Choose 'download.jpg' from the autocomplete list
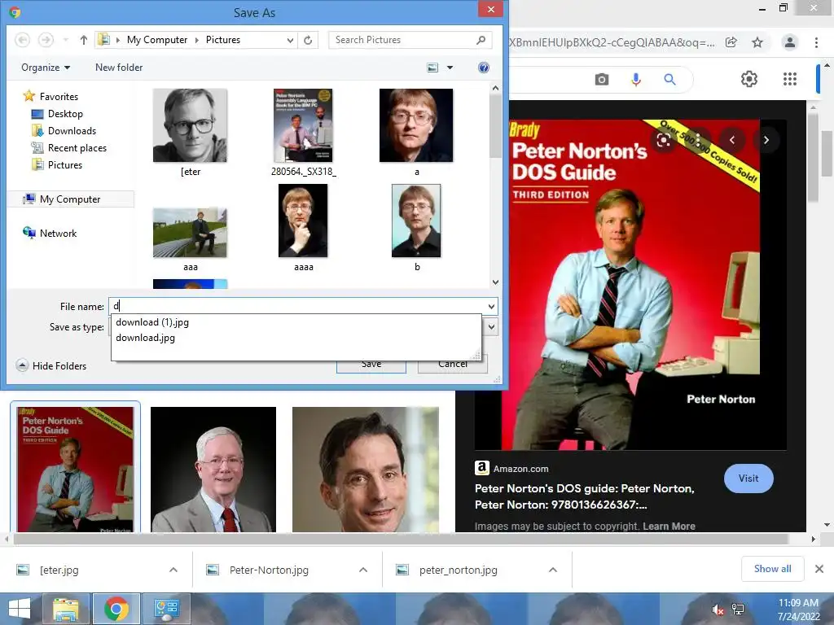 [145, 338]
